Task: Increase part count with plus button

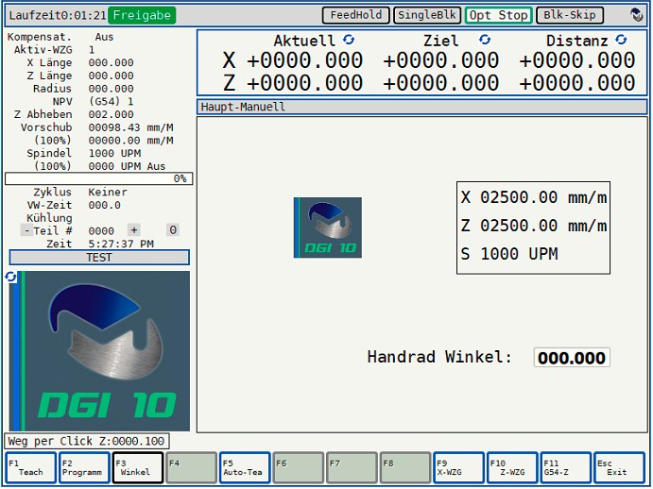Action: click(x=133, y=229)
